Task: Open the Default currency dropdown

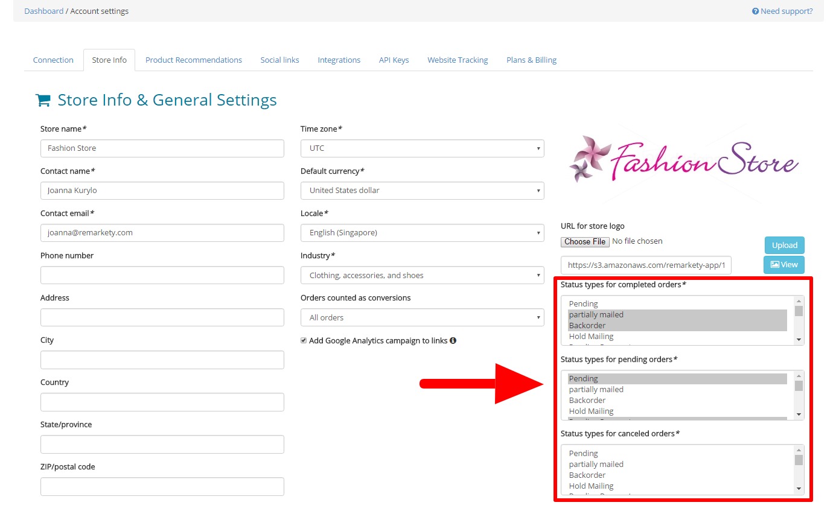Action: [x=422, y=191]
